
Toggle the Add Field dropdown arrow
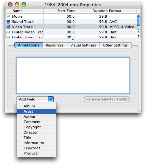click(51, 99)
